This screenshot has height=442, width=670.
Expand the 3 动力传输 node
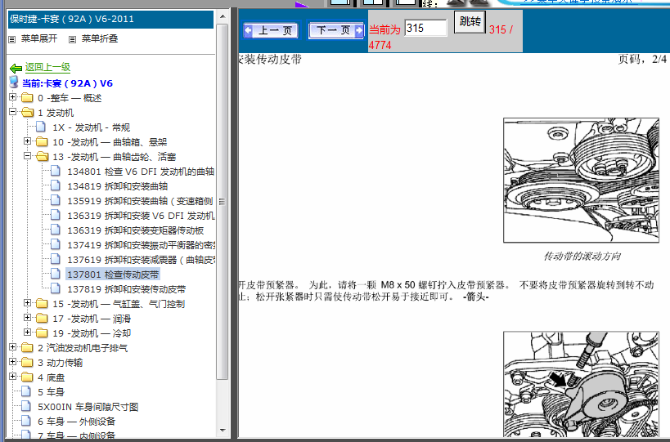[13, 362]
